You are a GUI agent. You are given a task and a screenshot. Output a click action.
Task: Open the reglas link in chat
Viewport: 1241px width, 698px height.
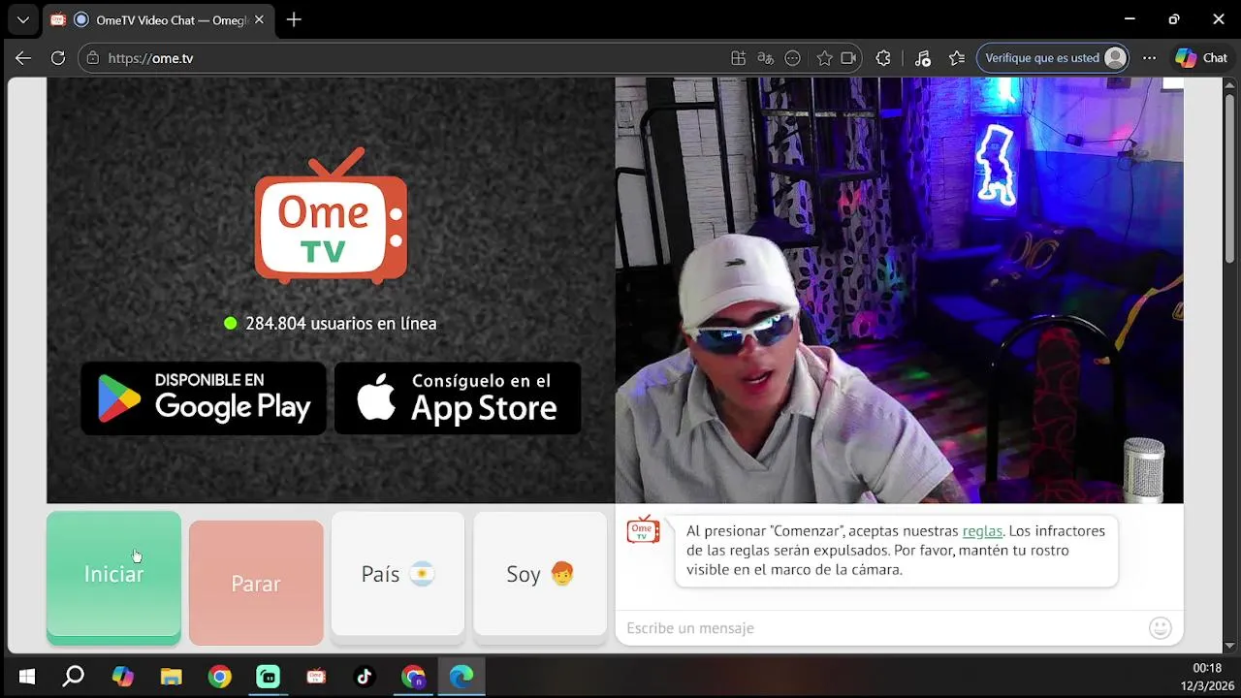pyautogui.click(x=982, y=531)
